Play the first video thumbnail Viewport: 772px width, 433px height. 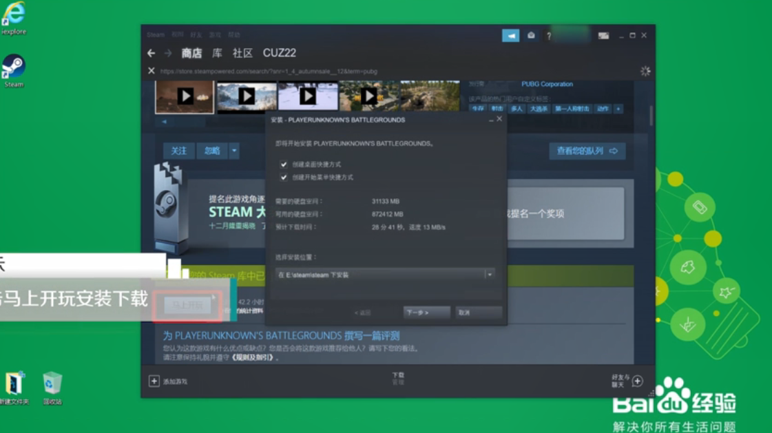pos(185,96)
